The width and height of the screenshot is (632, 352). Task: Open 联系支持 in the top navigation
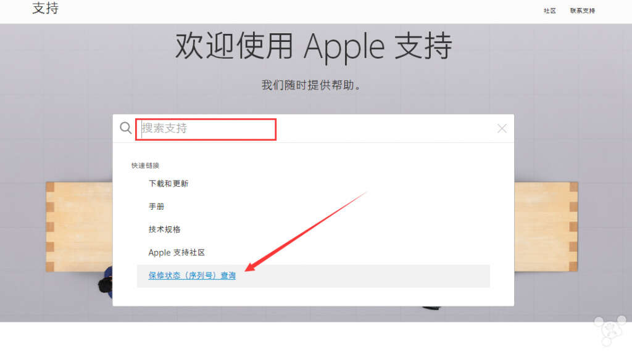coord(583,11)
